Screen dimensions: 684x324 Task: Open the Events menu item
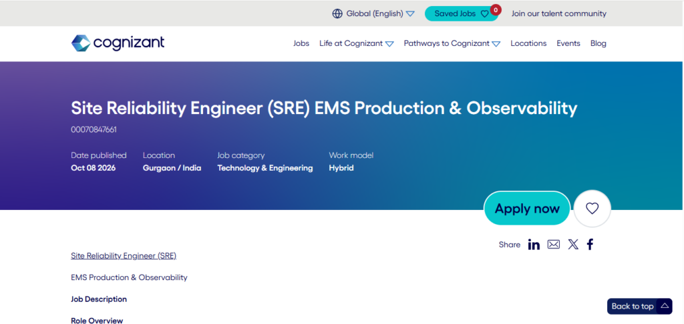(x=568, y=43)
